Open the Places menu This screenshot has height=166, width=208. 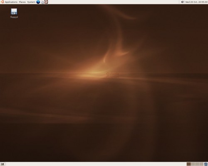(22, 2)
